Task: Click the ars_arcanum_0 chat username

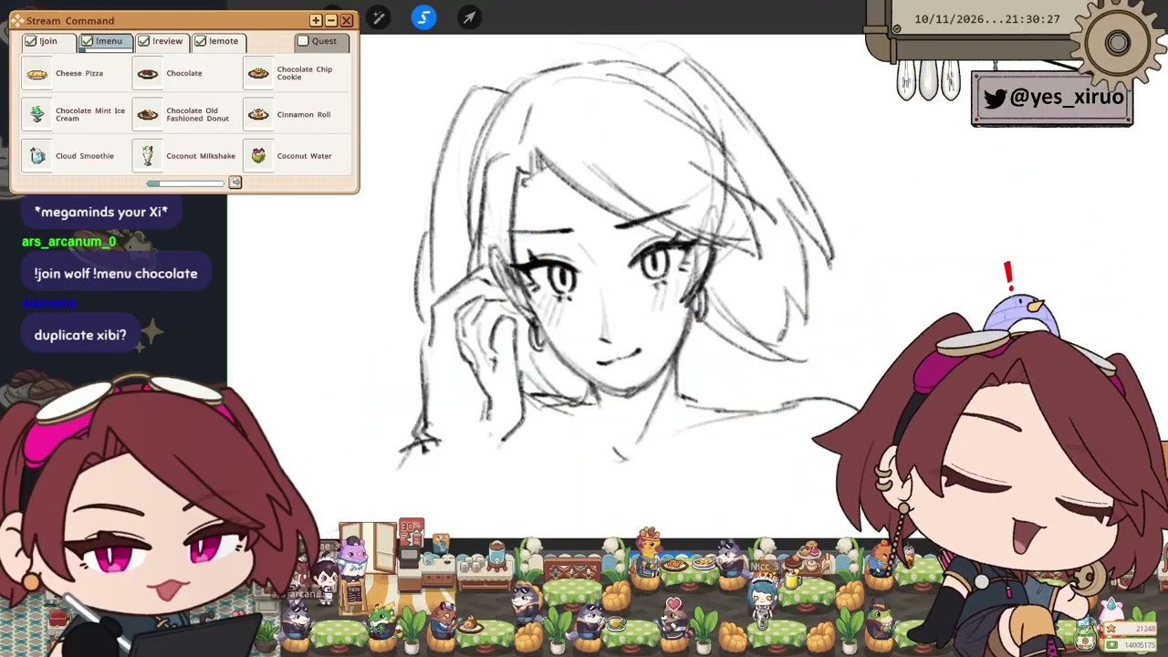Action: pos(69,242)
